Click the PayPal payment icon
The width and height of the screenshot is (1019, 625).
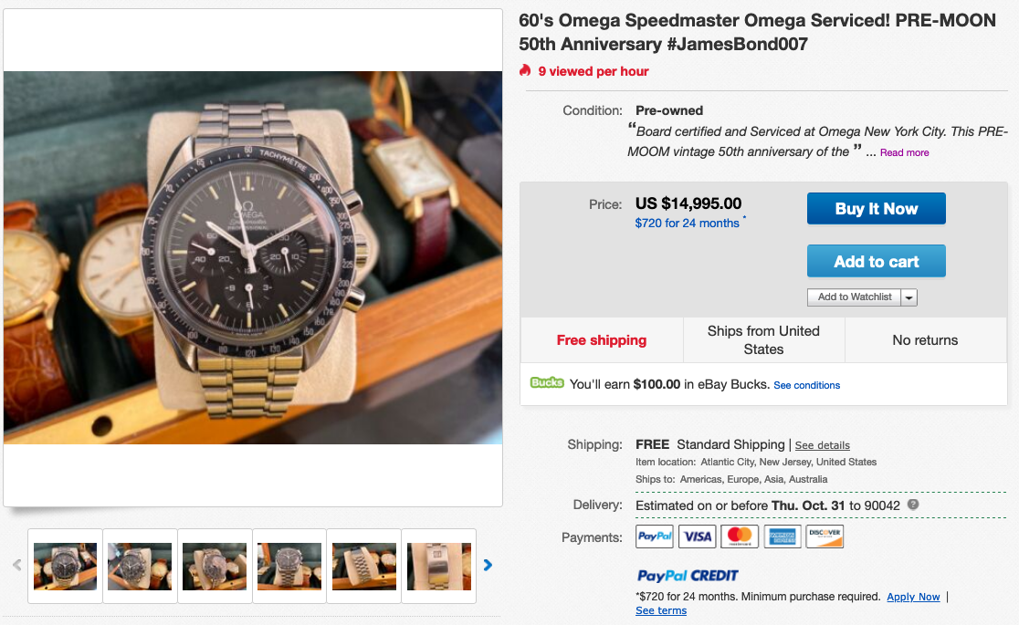[655, 536]
